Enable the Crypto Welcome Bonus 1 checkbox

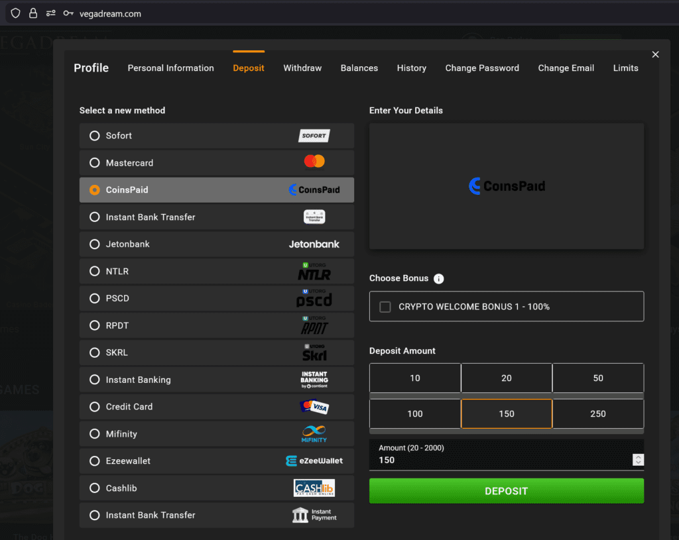pyautogui.click(x=385, y=307)
